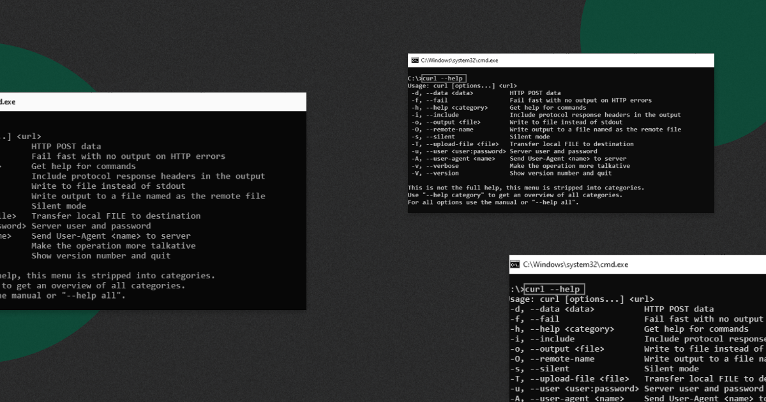Click 'Show version number and quit' in left window
Image resolution: width=766 pixels, height=402 pixels.
point(101,256)
